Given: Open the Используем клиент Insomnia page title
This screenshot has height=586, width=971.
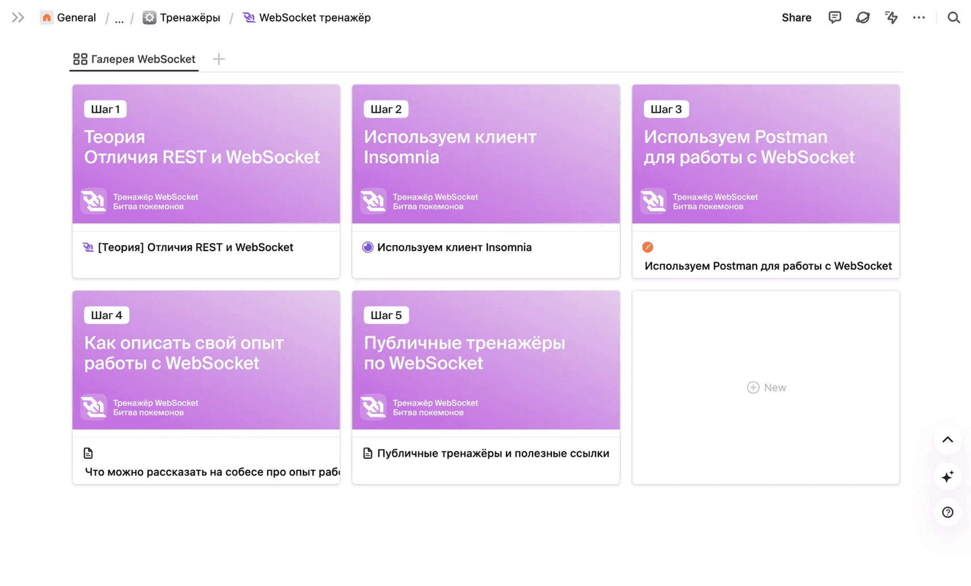Looking at the screenshot, I should coord(454,247).
